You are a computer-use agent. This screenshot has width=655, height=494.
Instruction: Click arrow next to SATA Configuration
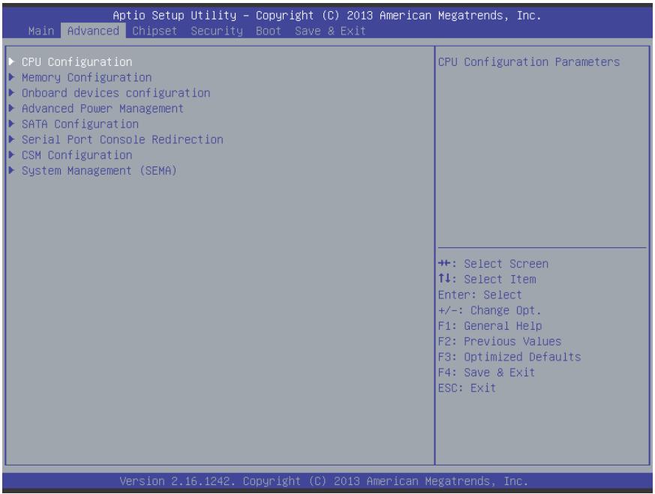pos(12,124)
